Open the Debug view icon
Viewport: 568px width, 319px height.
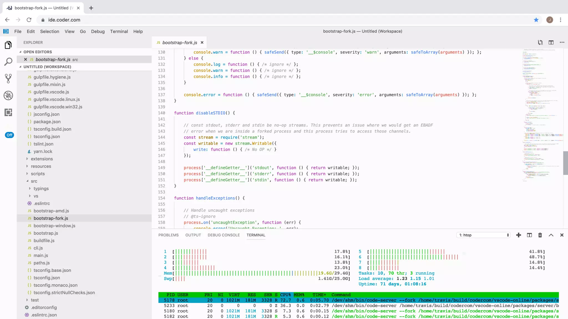[x=8, y=96]
